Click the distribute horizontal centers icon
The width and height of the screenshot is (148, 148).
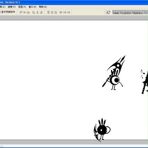(x=65, y=12)
